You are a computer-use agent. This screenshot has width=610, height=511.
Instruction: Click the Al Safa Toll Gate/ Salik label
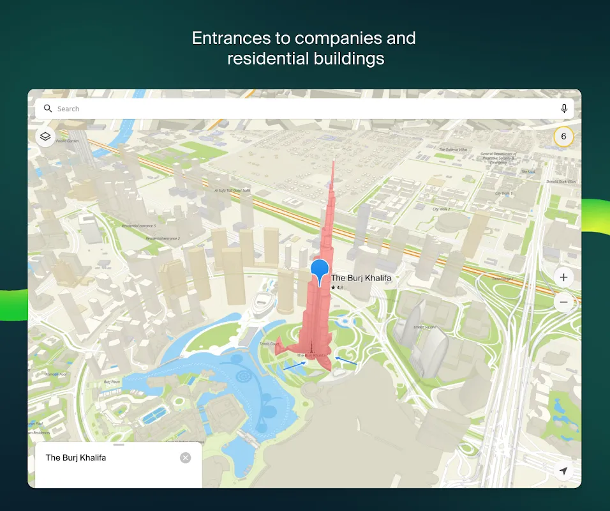tap(233, 190)
